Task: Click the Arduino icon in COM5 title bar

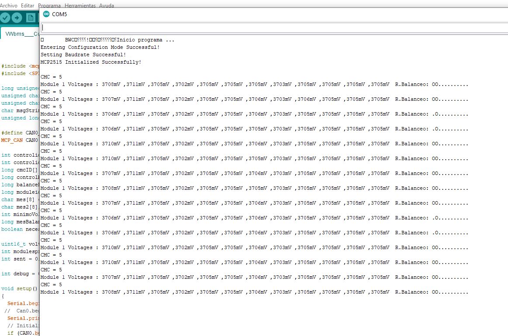Action: (46, 14)
